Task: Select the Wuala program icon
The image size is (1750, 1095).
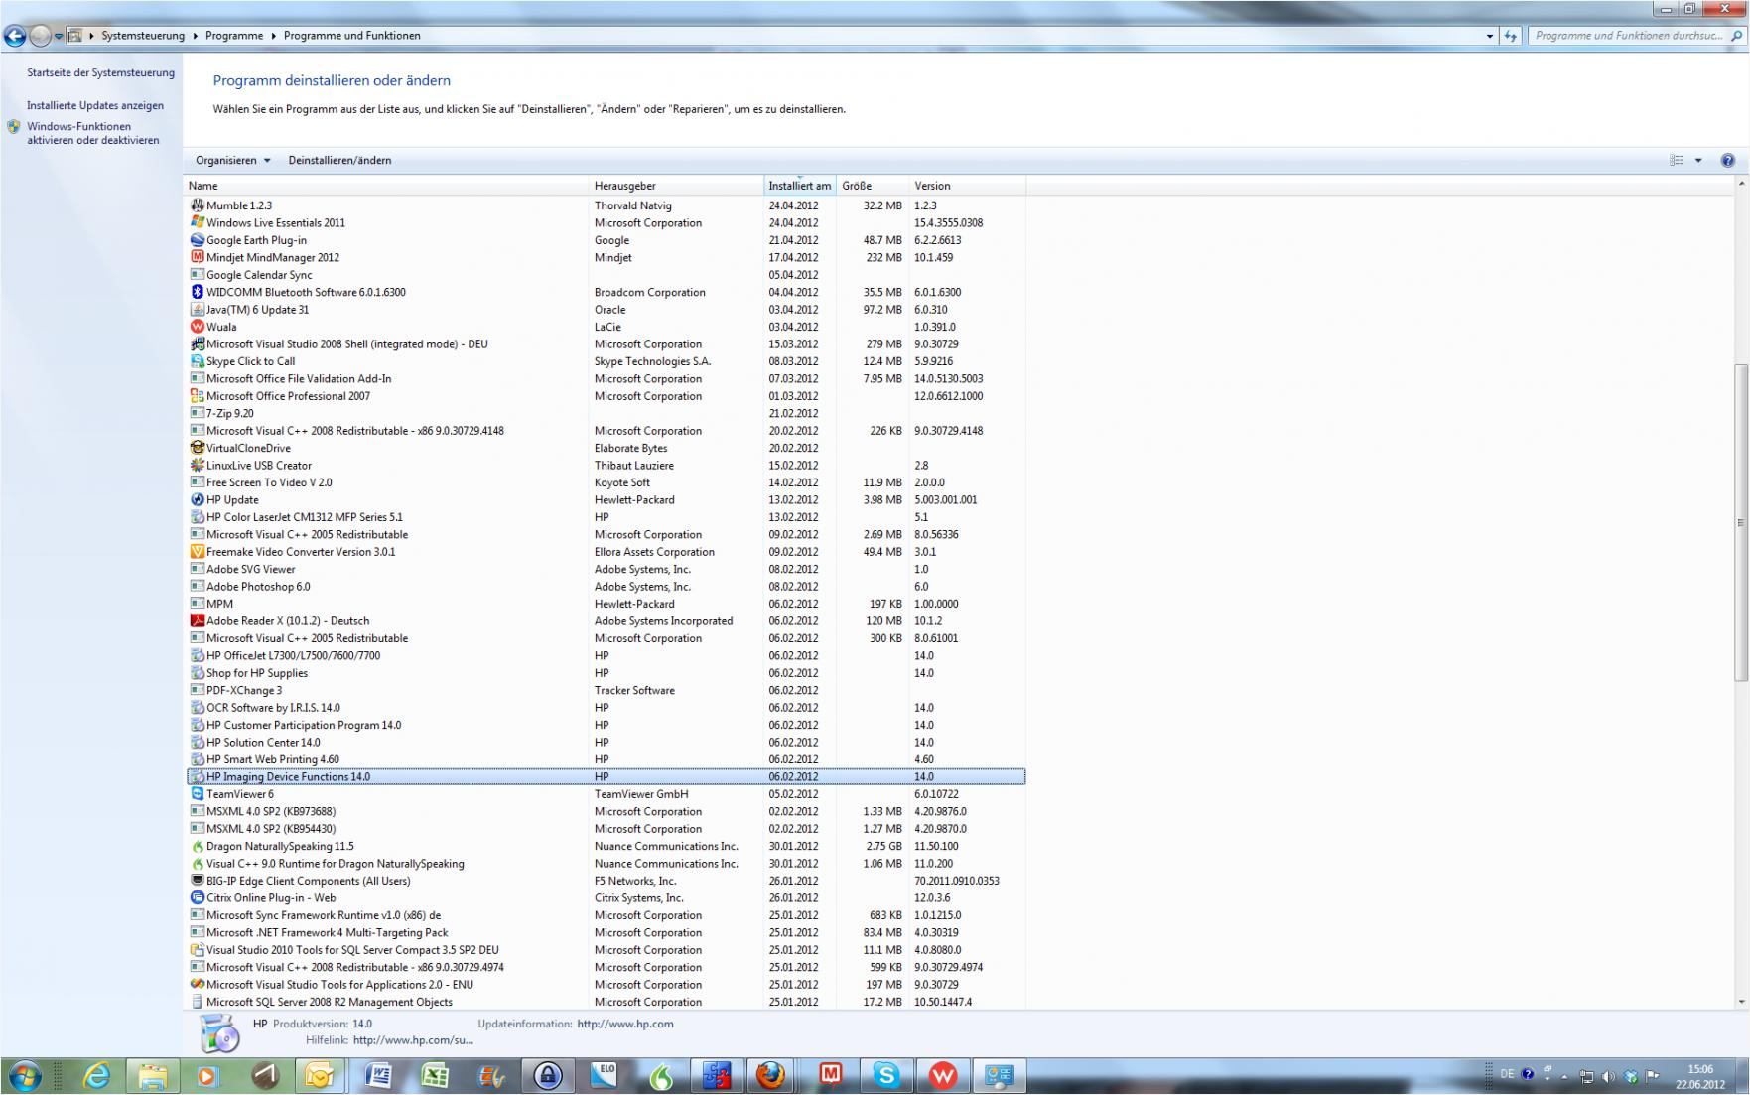Action: [197, 327]
